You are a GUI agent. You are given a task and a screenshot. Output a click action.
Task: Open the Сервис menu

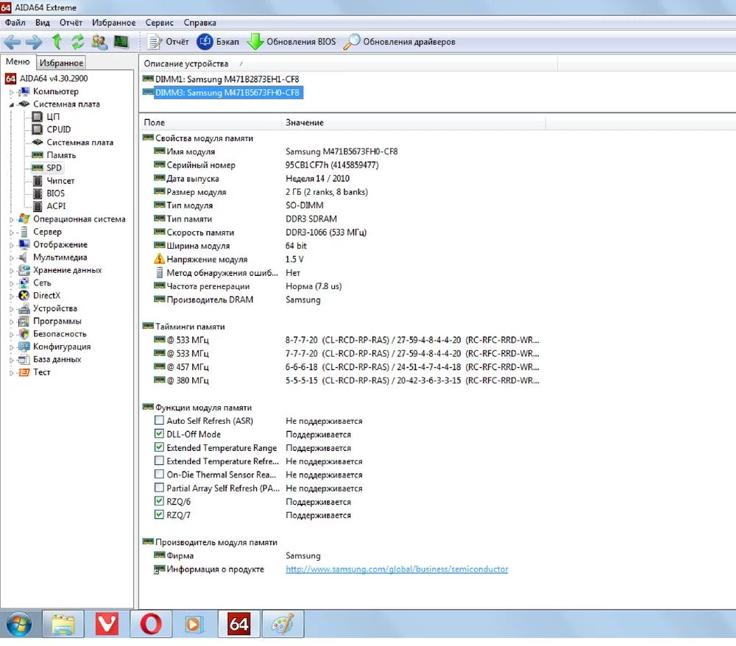[160, 23]
